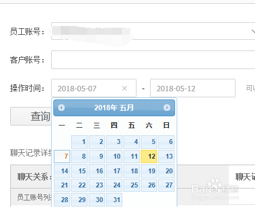Screen dimensions: 255x207
Task: Select May 31 in calendar
Action: (114, 200)
